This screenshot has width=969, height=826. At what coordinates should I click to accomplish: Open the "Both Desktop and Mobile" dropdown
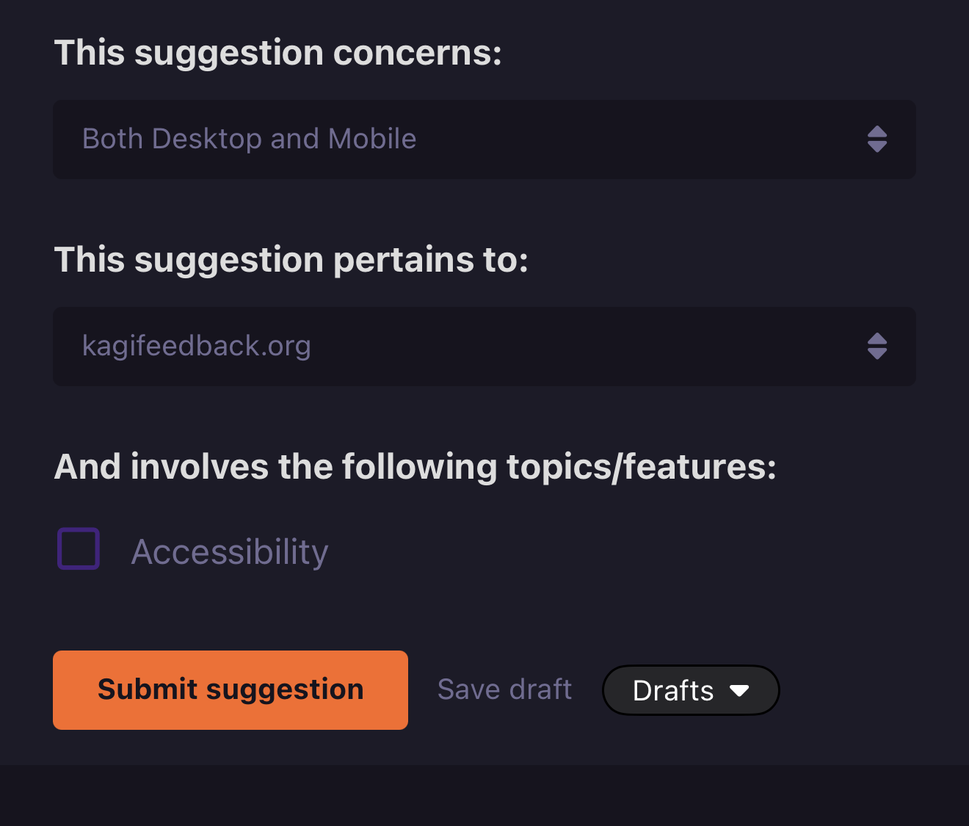484,140
